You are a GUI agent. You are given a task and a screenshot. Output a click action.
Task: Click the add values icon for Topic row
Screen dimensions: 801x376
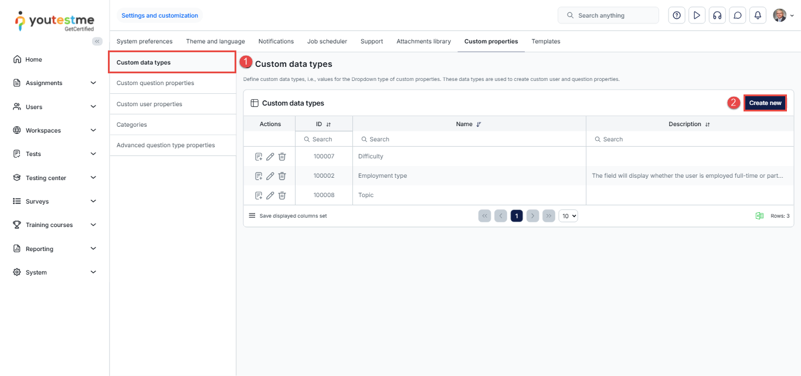pyautogui.click(x=259, y=195)
